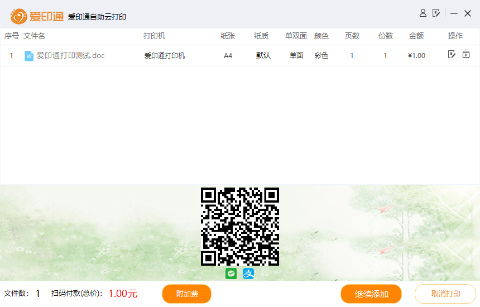Click the ¥1.00 amount cell
The height and width of the screenshot is (307, 480).
416,56
